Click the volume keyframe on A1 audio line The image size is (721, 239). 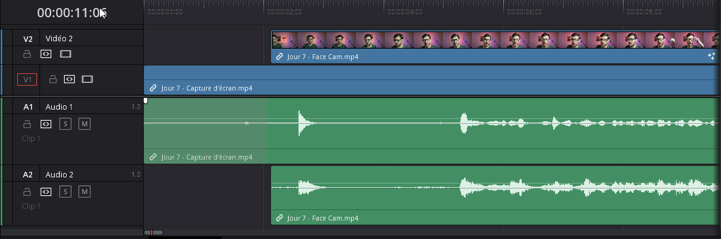click(x=247, y=123)
